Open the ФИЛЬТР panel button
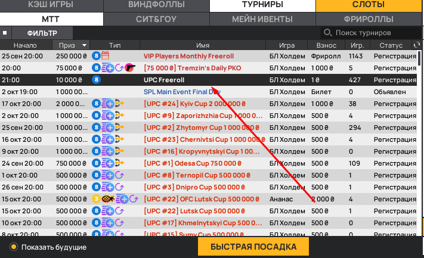424x258 pixels. (x=42, y=33)
